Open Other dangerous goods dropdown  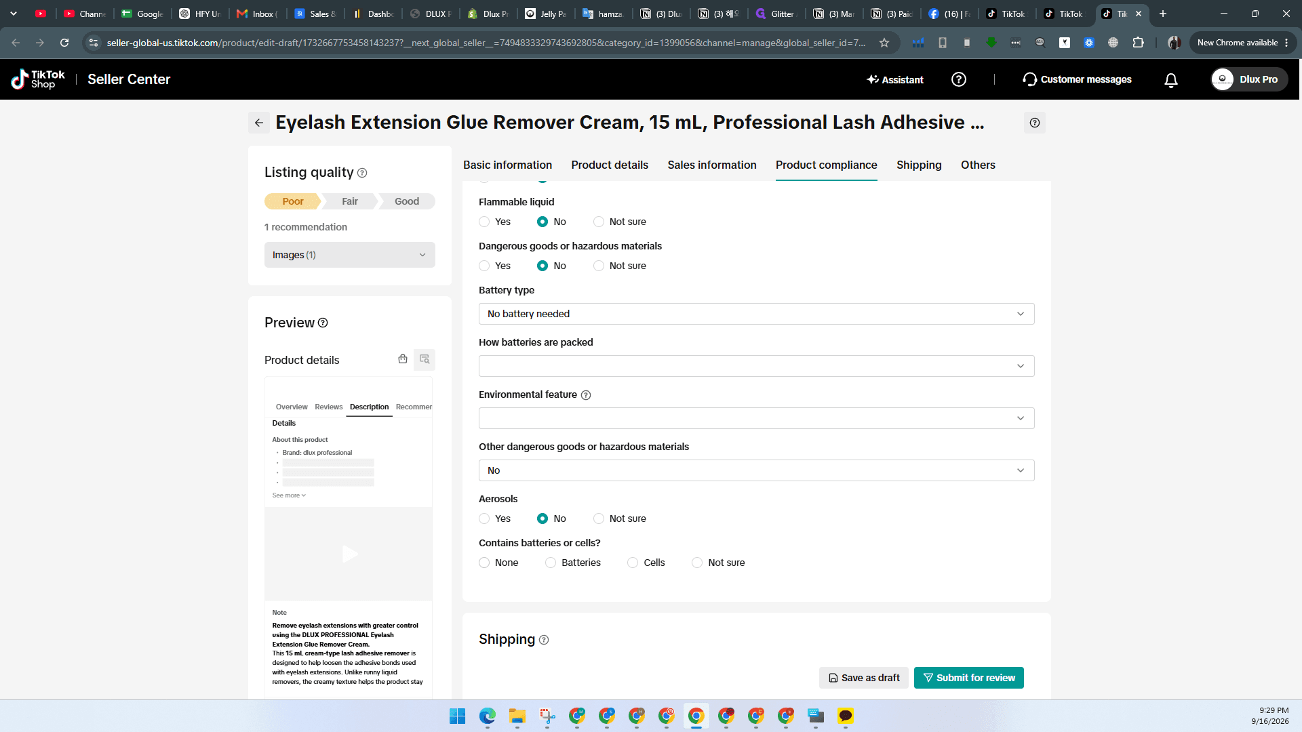tap(756, 470)
